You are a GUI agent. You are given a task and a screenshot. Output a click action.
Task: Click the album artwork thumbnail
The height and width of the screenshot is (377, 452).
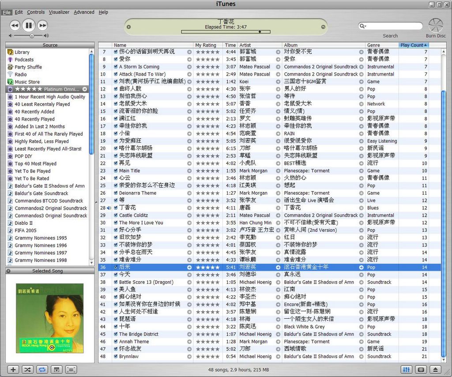click(49, 318)
